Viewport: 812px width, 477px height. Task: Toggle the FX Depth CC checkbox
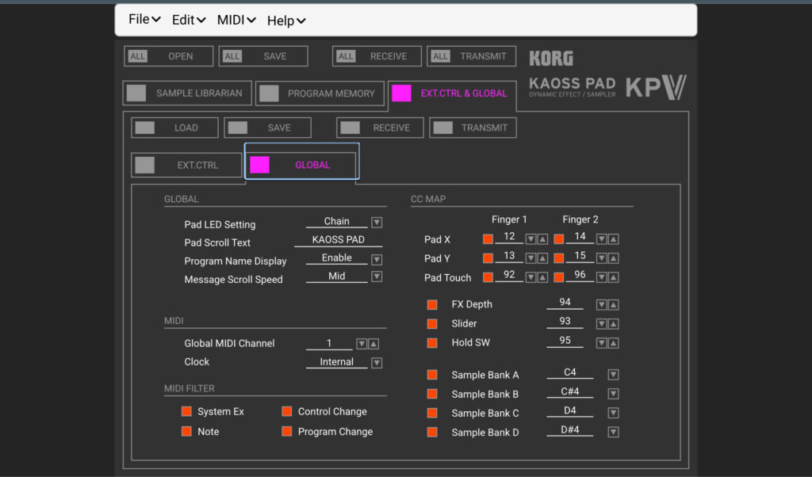click(x=432, y=303)
